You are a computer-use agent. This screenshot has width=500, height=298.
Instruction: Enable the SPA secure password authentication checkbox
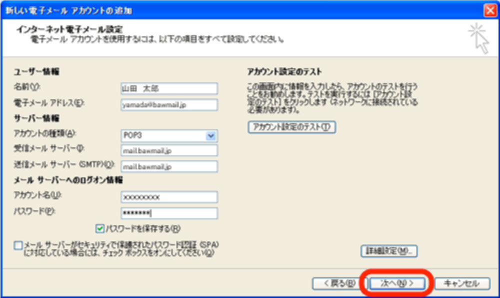18,245
